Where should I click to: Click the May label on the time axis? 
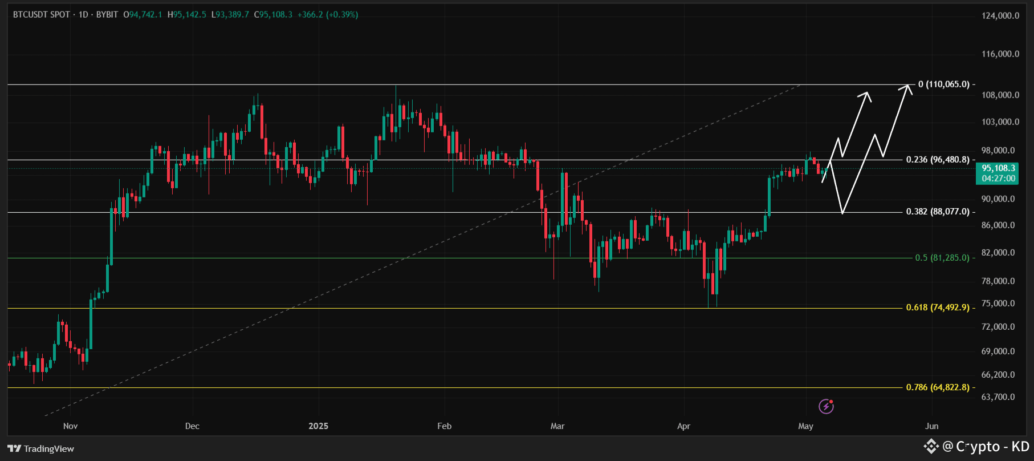(805, 426)
